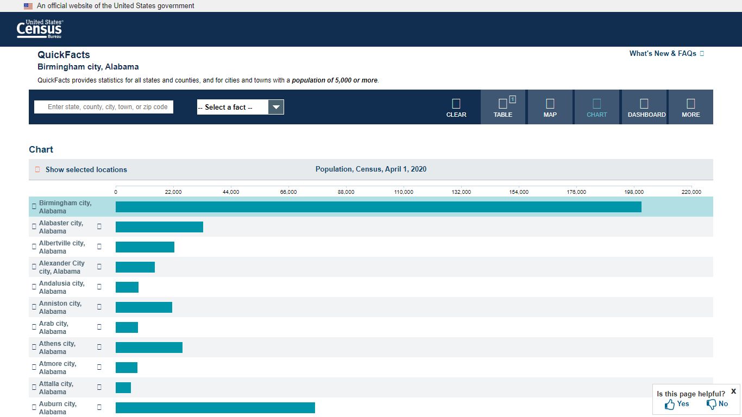Image resolution: width=742 pixels, height=417 pixels.
Task: Click the icon left of Anniston city label
Action: (34, 307)
